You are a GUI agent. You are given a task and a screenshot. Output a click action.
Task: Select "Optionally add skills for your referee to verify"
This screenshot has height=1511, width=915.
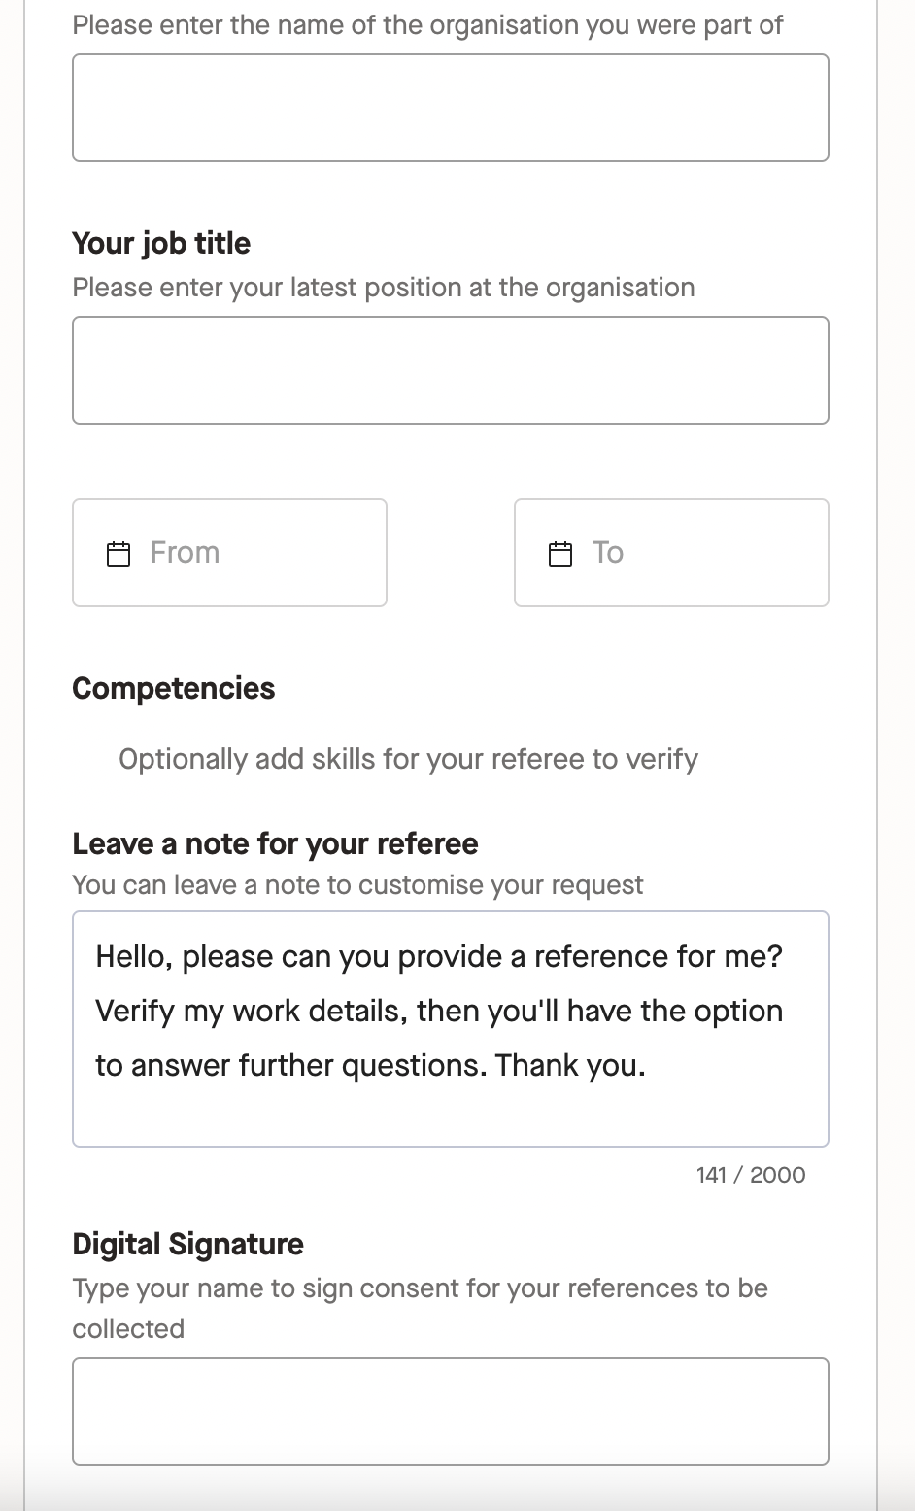(408, 759)
